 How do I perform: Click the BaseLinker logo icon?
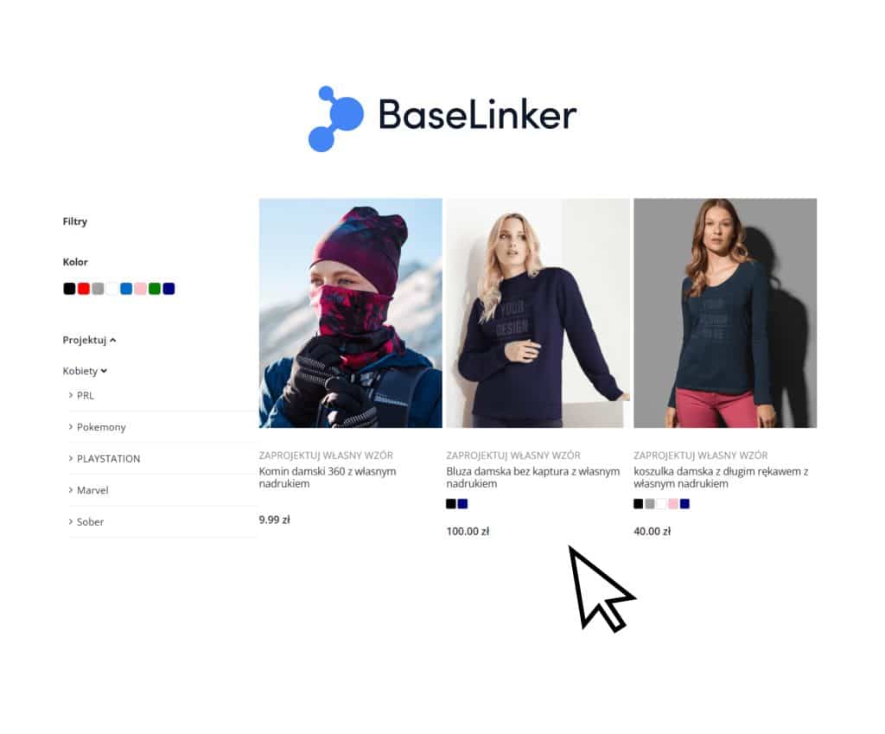point(336,118)
